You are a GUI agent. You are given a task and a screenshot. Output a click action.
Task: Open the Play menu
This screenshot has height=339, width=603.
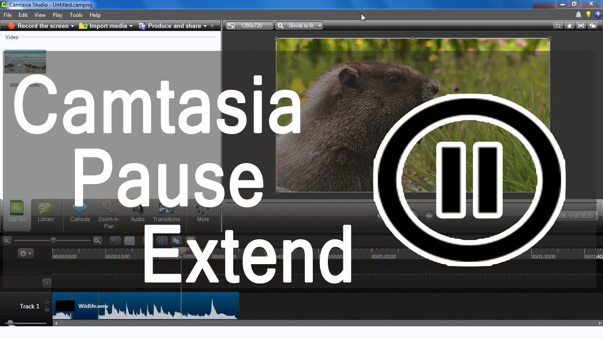58,15
